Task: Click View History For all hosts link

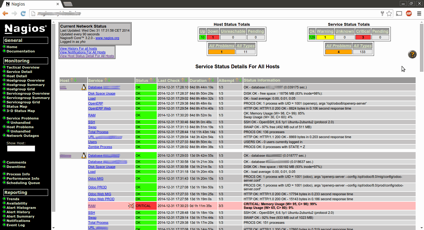Action: click(x=78, y=48)
